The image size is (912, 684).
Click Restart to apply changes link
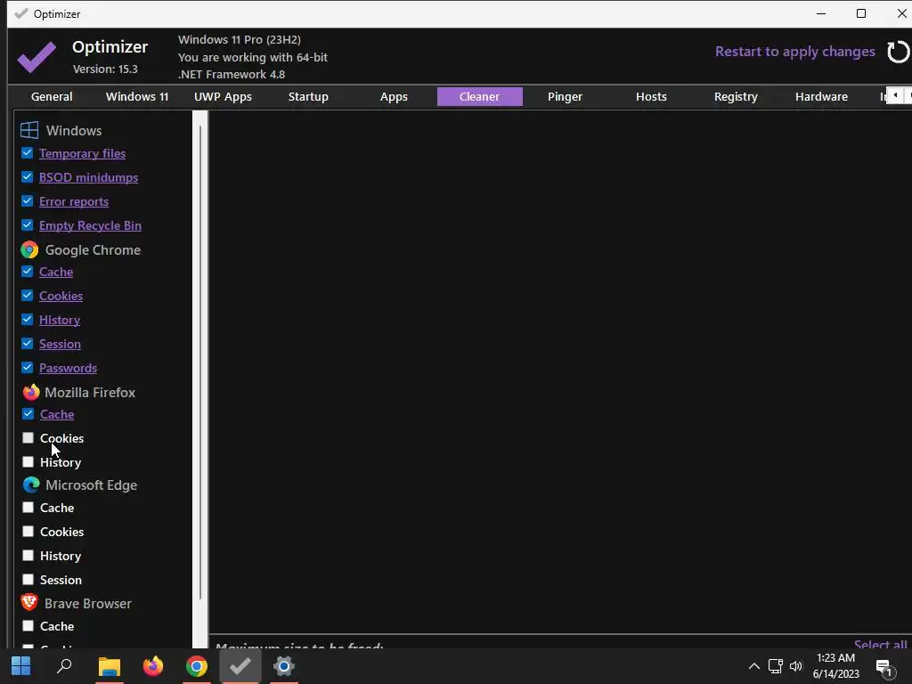tap(795, 52)
